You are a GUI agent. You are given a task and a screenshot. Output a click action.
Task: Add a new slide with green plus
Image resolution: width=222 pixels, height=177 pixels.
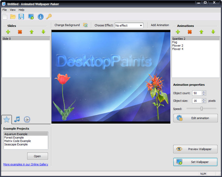click(8, 32)
